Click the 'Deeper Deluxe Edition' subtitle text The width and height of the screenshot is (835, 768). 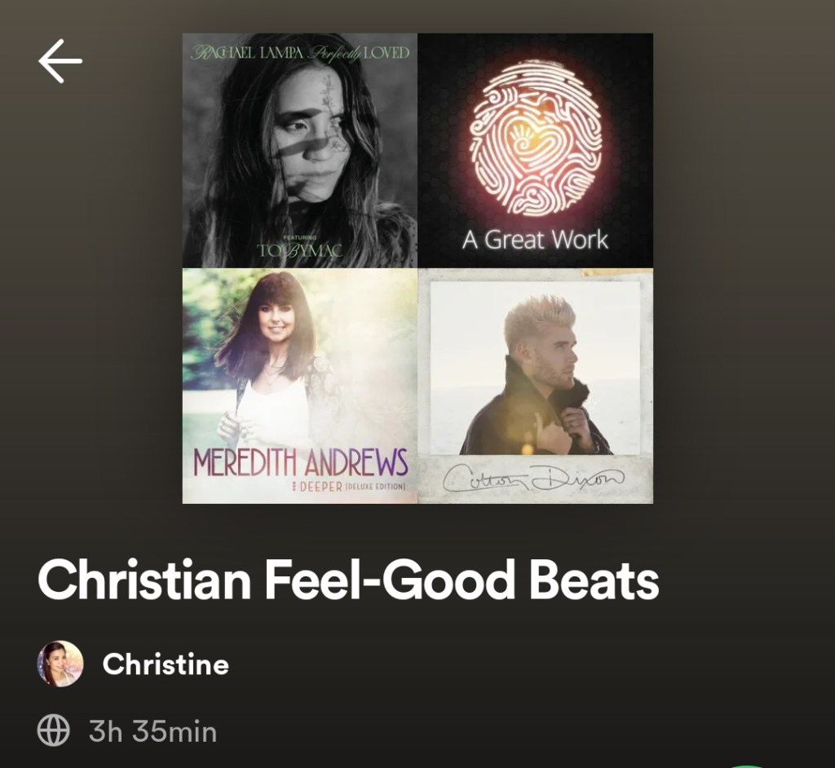pyautogui.click(x=349, y=487)
